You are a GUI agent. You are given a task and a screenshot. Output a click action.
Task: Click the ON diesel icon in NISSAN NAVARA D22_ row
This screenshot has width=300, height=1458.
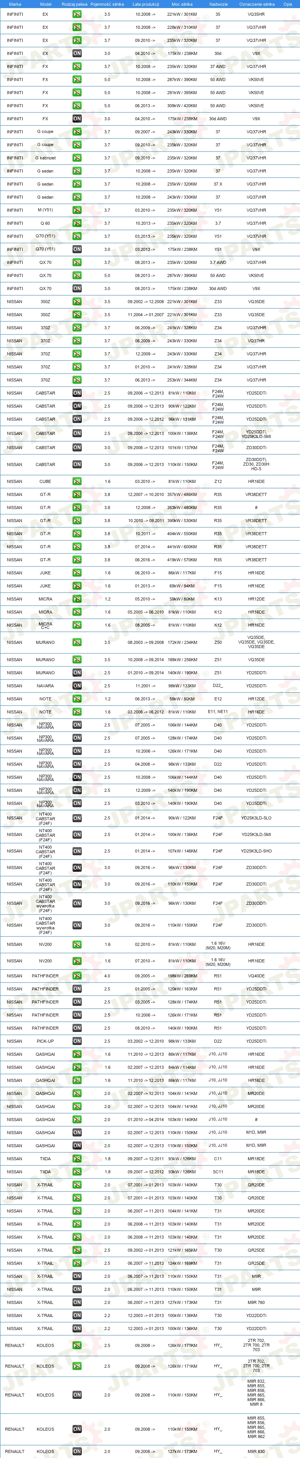click(x=77, y=686)
